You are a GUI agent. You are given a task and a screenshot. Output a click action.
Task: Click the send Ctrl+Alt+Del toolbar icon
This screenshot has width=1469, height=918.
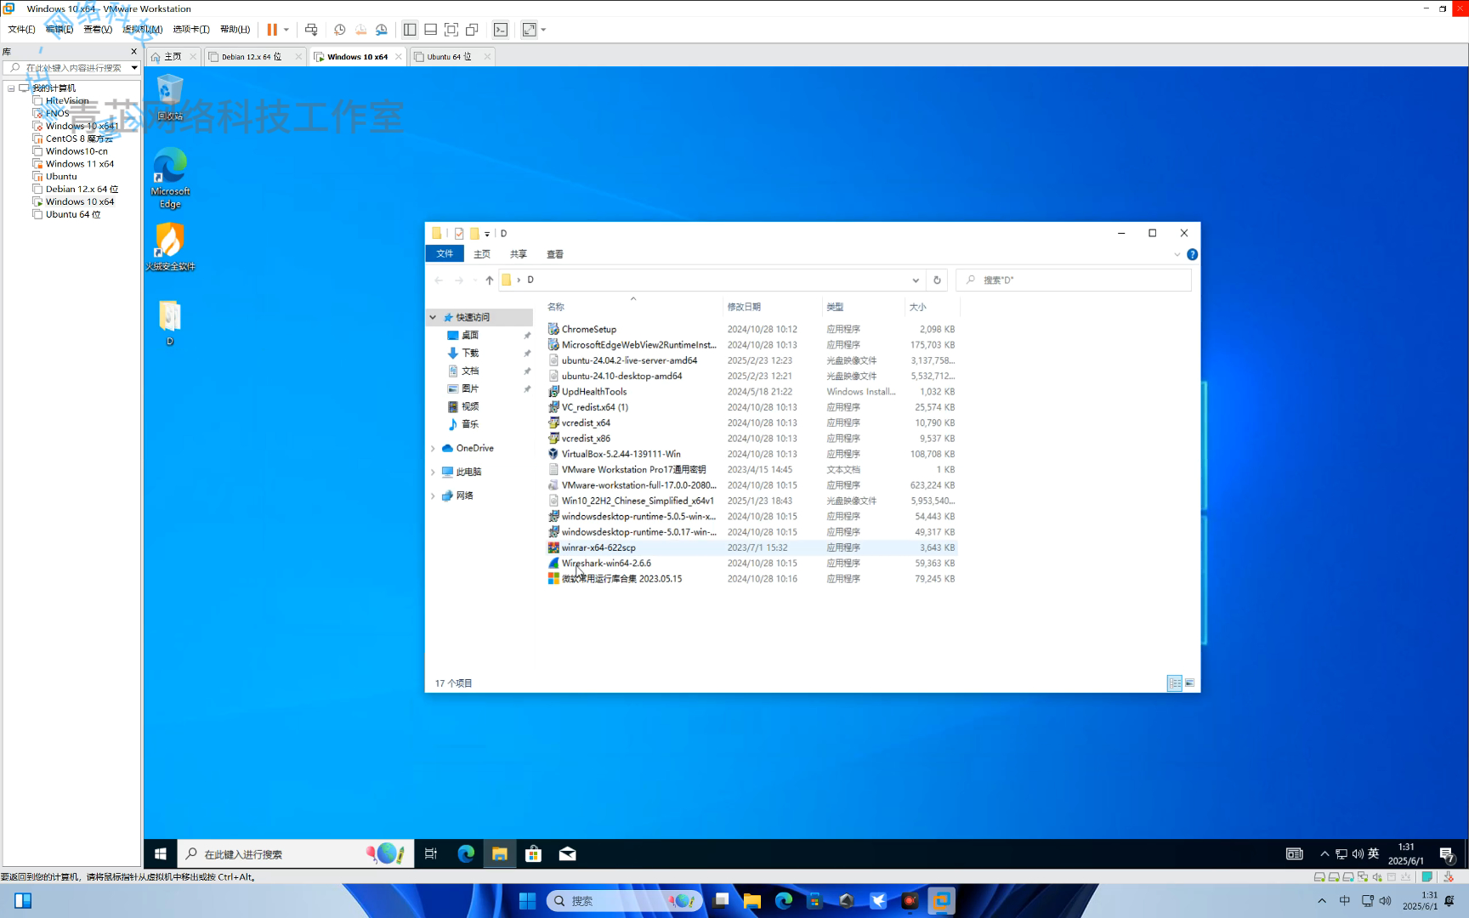[x=311, y=30]
